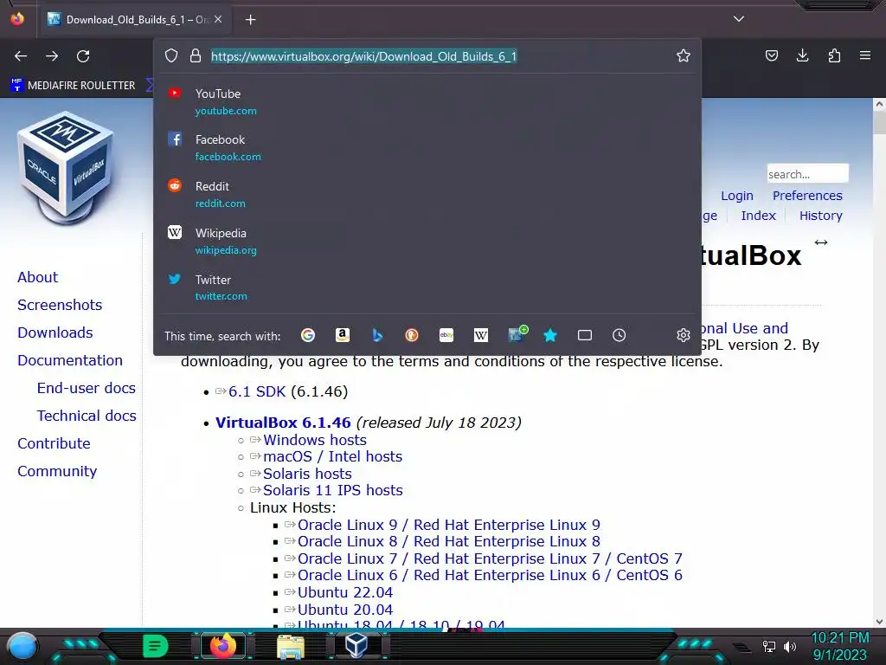The width and height of the screenshot is (886, 665).
Task: Open the Firefox hamburger menu
Action: click(x=864, y=55)
